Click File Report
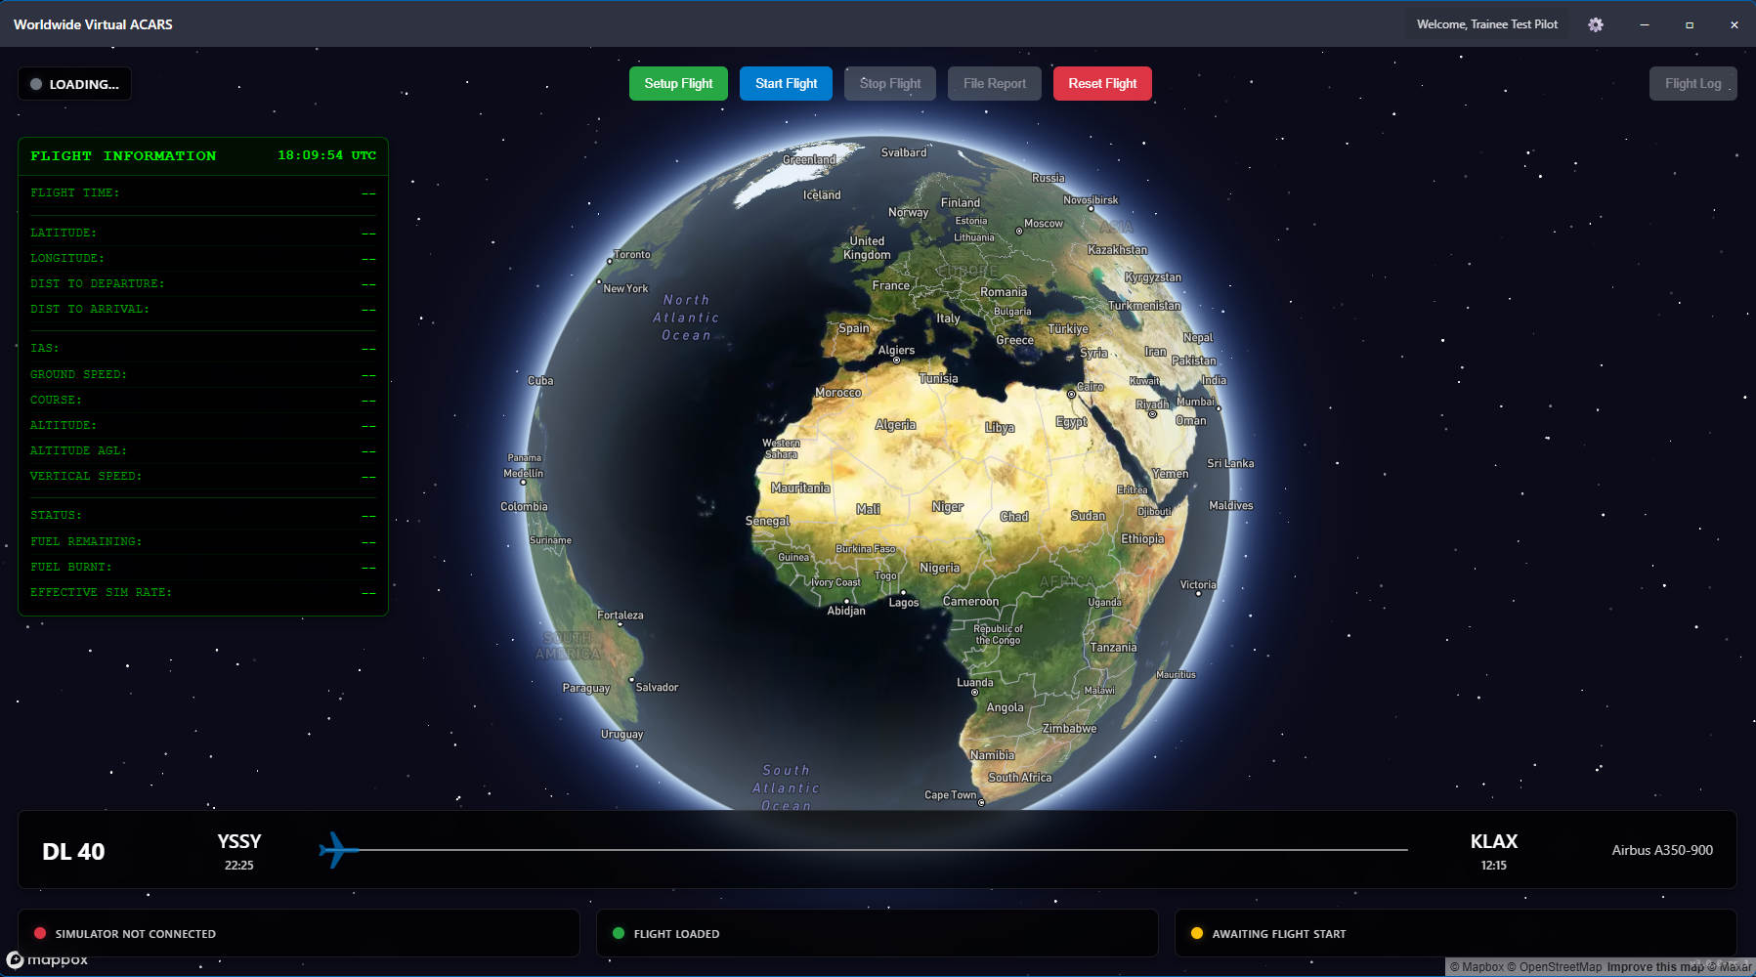This screenshot has width=1756, height=977. [994, 83]
